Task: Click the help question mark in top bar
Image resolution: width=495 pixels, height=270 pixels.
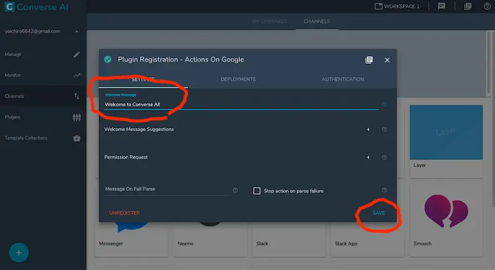Action: 487,6
